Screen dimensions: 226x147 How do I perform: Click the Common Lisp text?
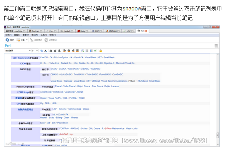[75, 109]
